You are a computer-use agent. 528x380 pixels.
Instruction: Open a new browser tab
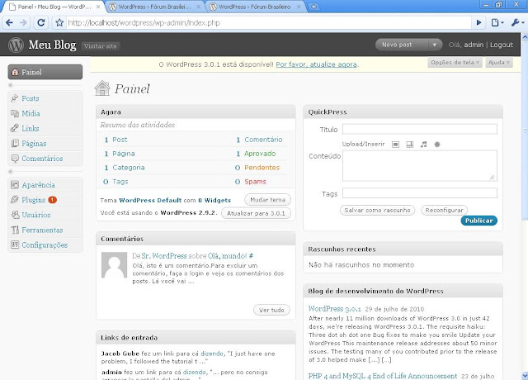(x=313, y=7)
